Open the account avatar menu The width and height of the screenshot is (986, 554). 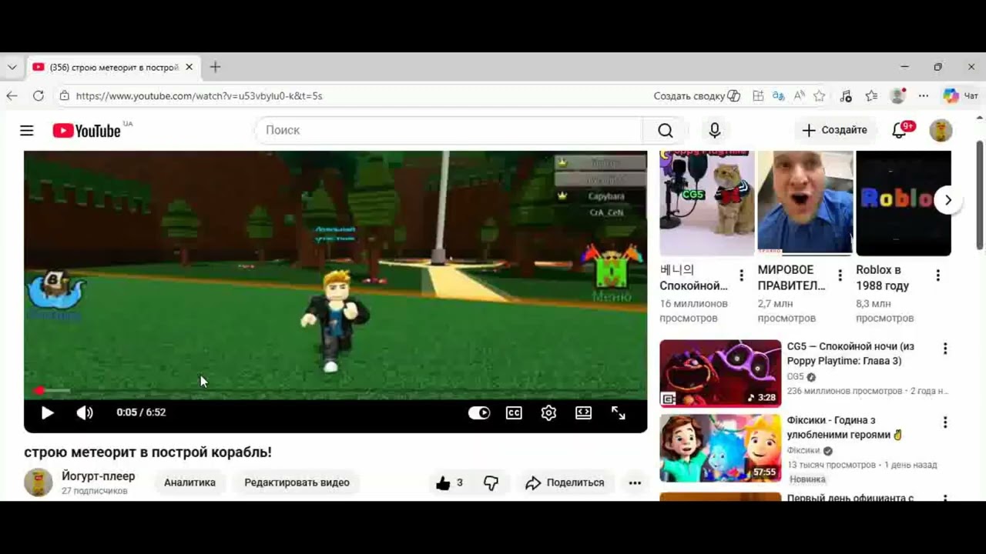(x=941, y=130)
